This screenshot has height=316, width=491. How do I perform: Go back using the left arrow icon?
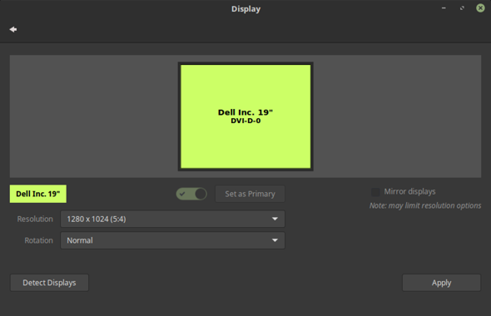pyautogui.click(x=13, y=29)
